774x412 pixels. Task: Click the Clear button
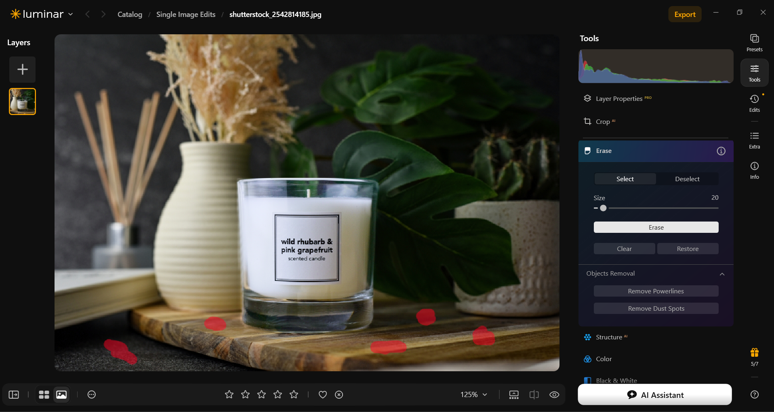[x=624, y=249]
